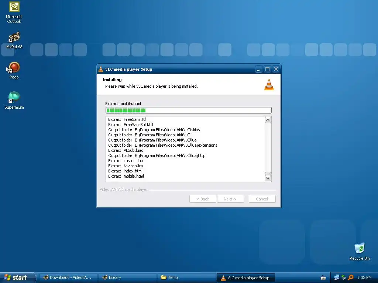Open the Microsoft Outlook desktop icon

click(x=14, y=13)
